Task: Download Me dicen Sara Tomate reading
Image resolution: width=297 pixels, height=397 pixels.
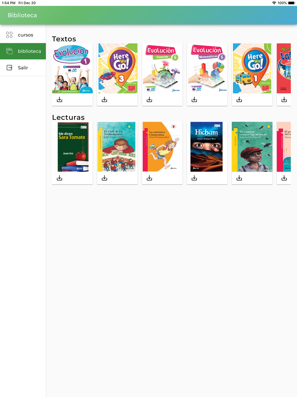Action: (59, 178)
